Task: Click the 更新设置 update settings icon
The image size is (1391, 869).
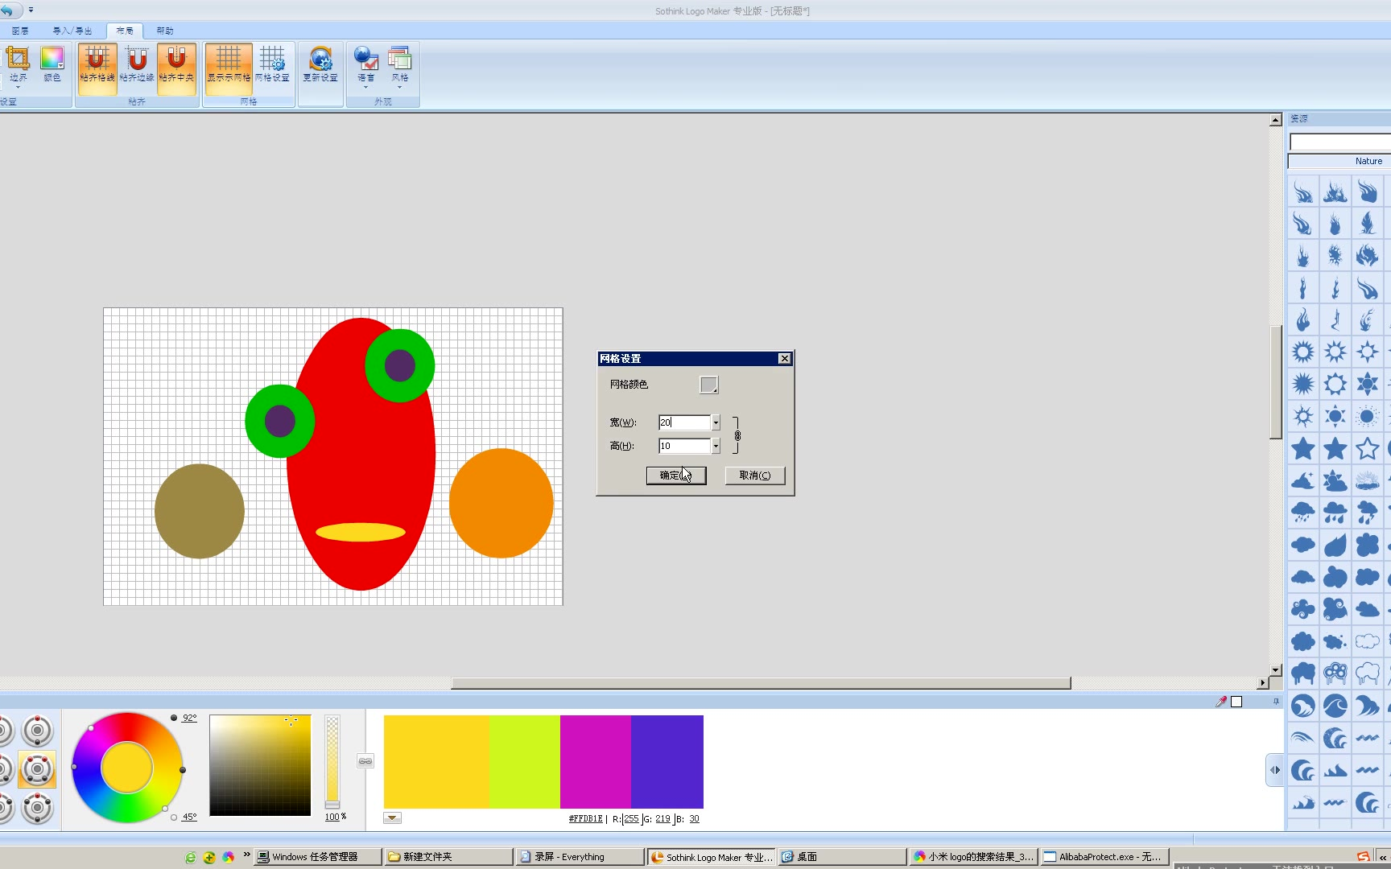Action: tap(320, 64)
